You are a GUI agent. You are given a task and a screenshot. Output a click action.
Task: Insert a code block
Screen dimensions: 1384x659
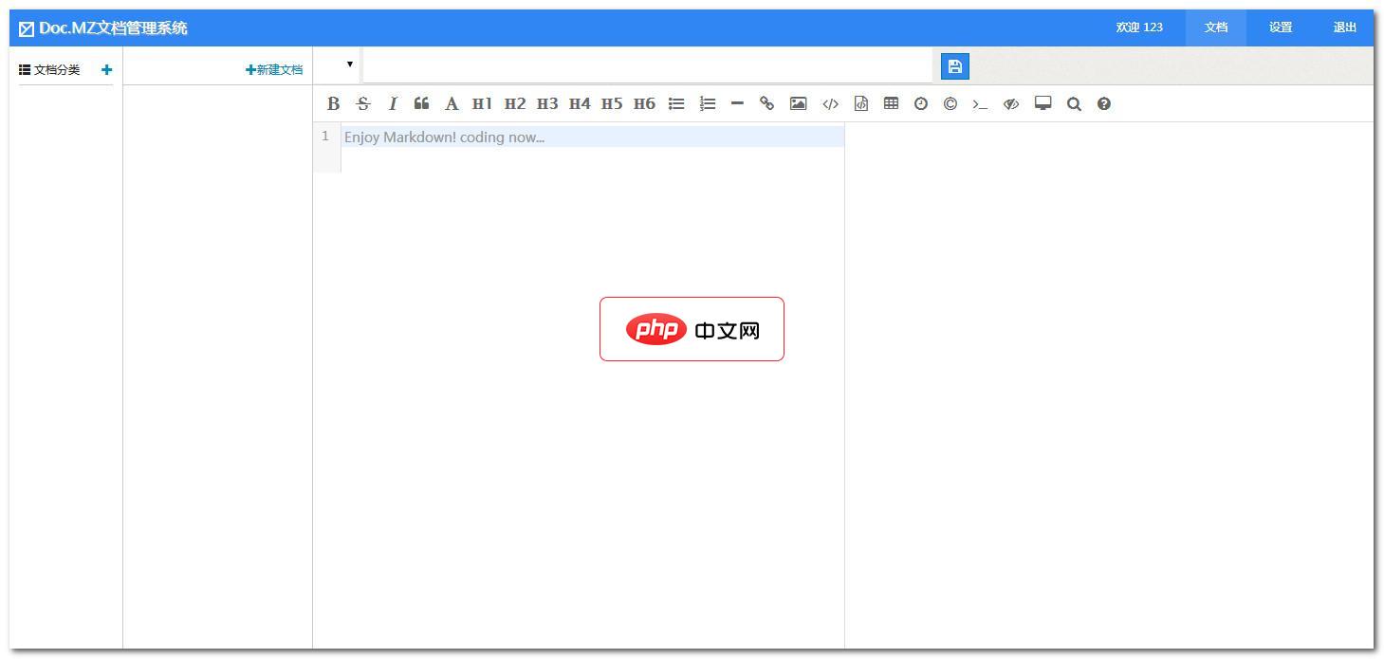pyautogui.click(x=861, y=104)
